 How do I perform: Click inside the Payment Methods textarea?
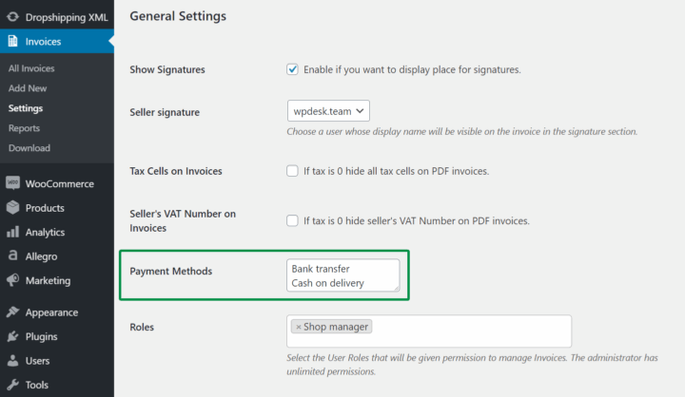(342, 275)
